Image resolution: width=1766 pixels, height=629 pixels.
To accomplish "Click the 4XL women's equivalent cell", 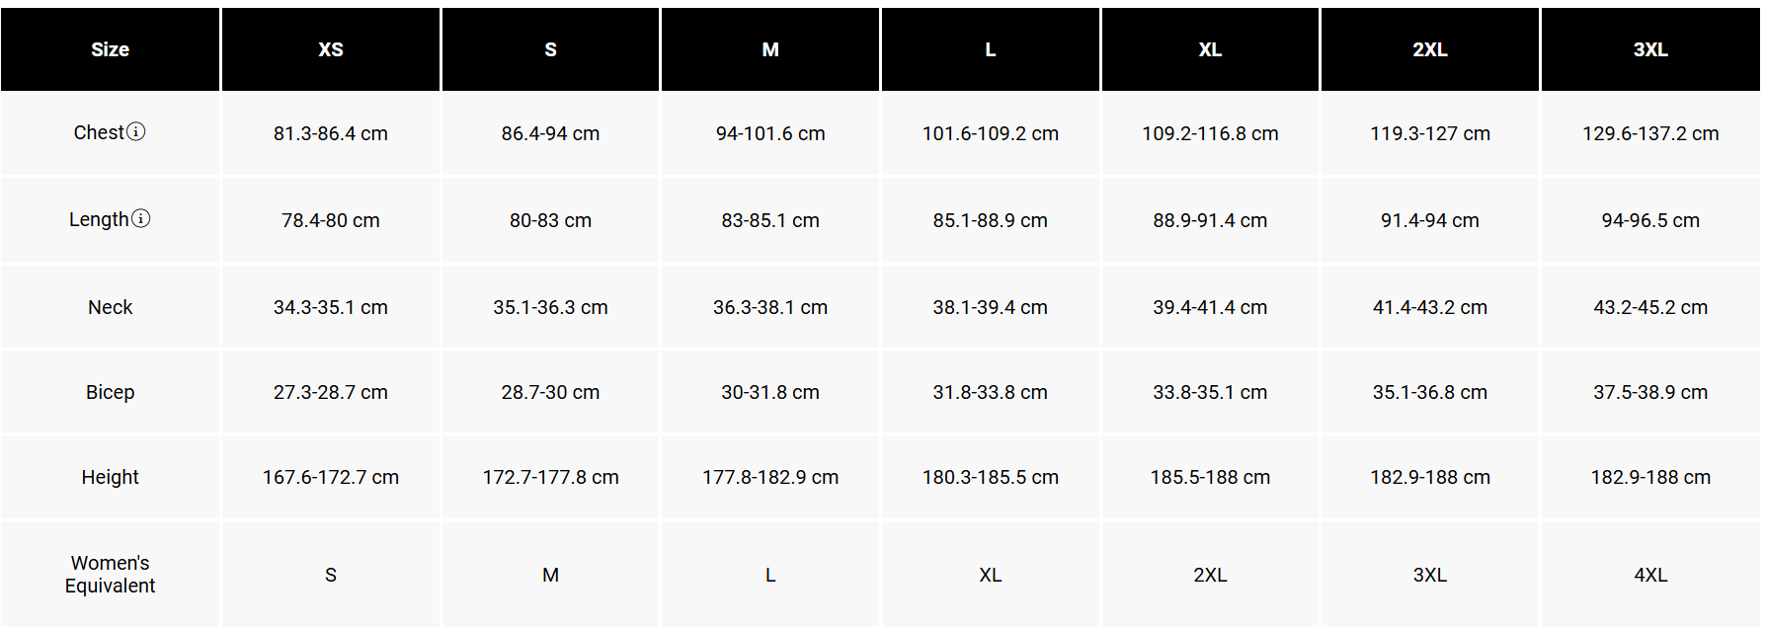I will [1649, 575].
